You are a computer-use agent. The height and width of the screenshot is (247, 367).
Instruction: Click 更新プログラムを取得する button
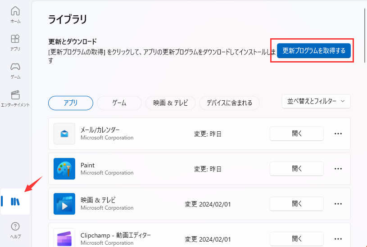[313, 50]
